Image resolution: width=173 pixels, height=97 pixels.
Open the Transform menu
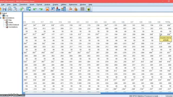pyautogui.click(x=23, y=5)
